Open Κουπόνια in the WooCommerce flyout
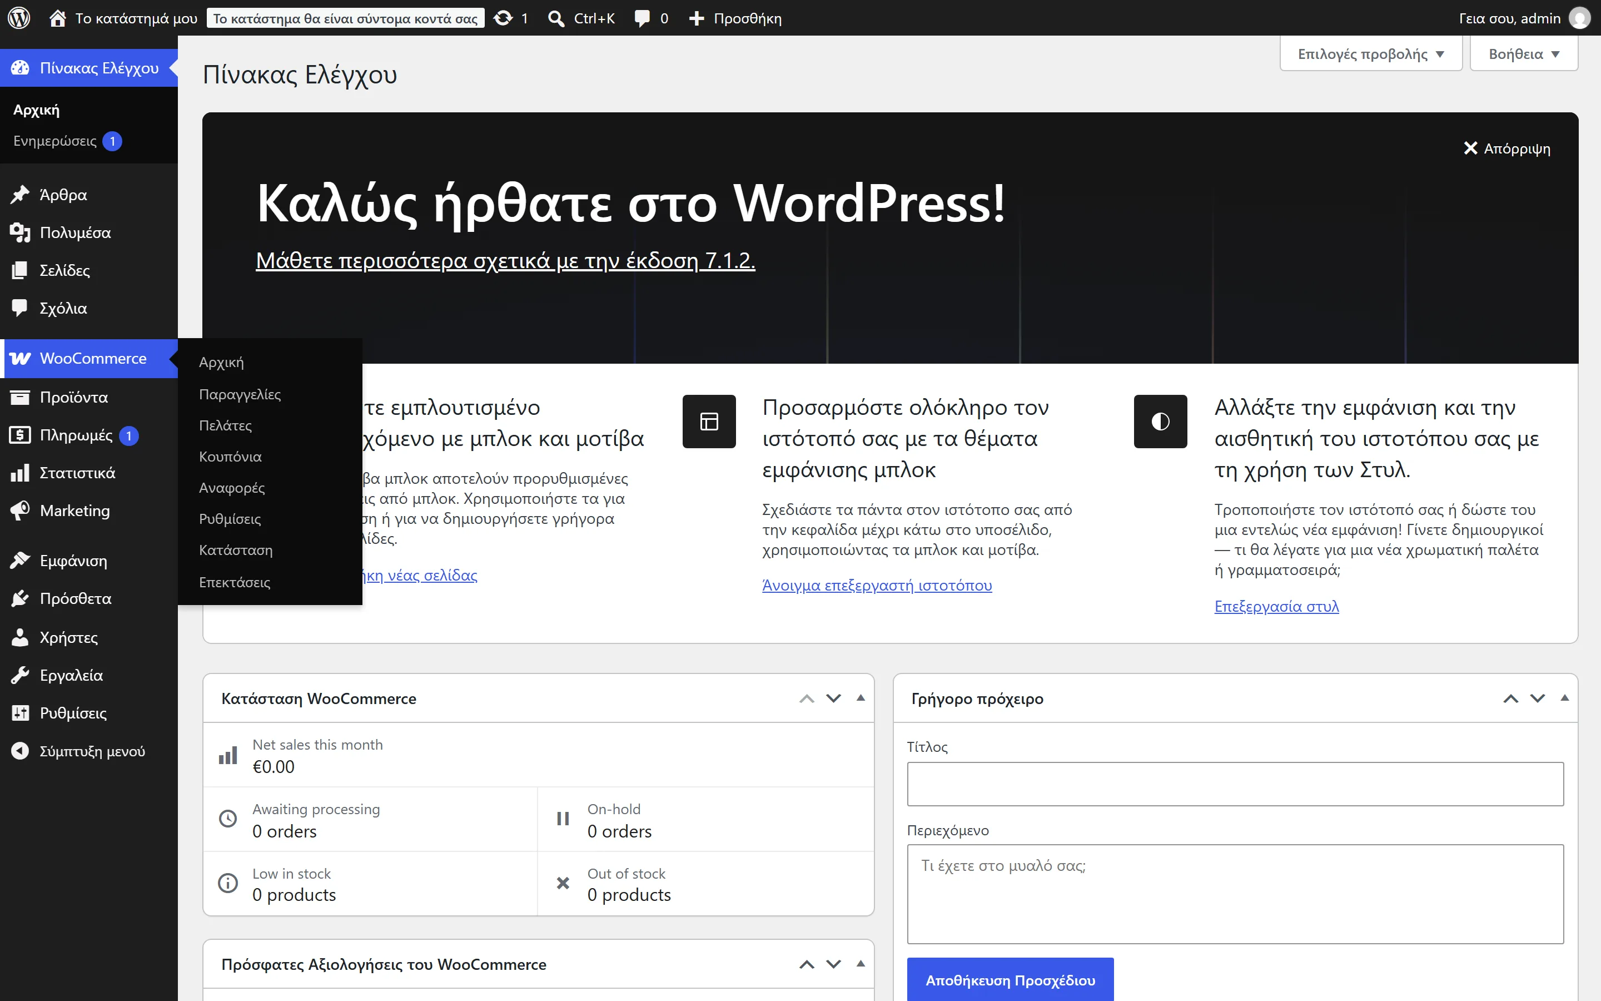 click(x=270, y=456)
